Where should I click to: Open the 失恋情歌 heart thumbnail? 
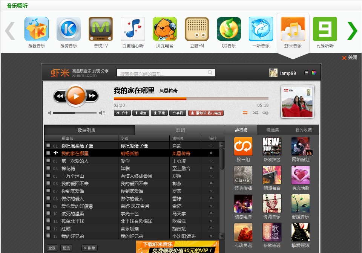(301, 175)
